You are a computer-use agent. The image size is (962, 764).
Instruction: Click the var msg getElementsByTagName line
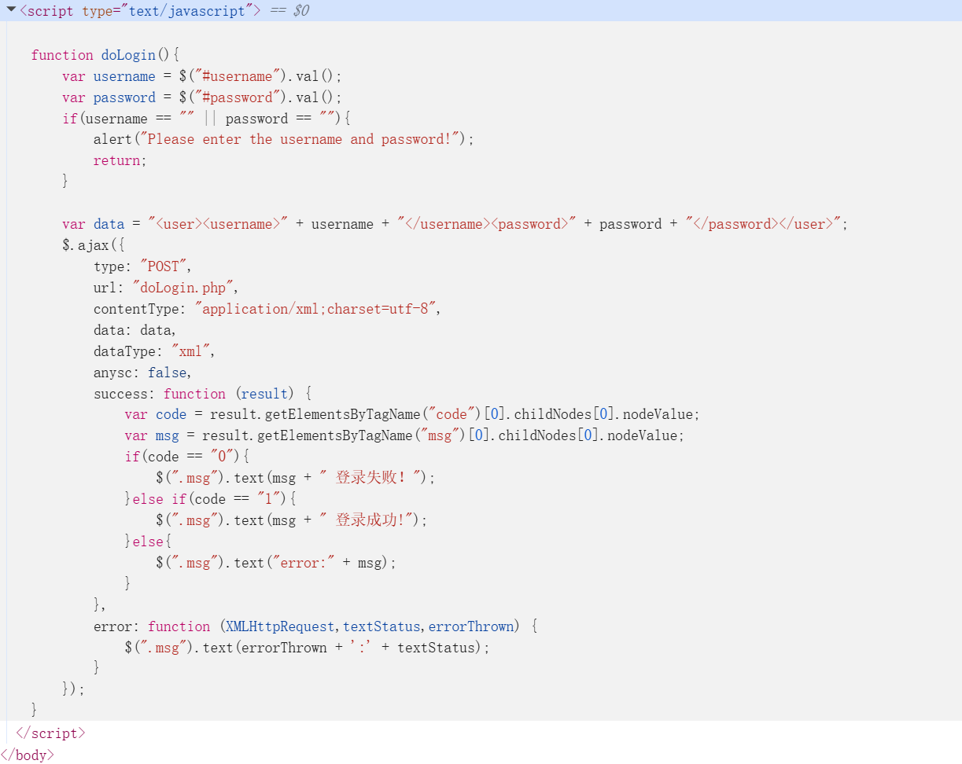tap(404, 435)
